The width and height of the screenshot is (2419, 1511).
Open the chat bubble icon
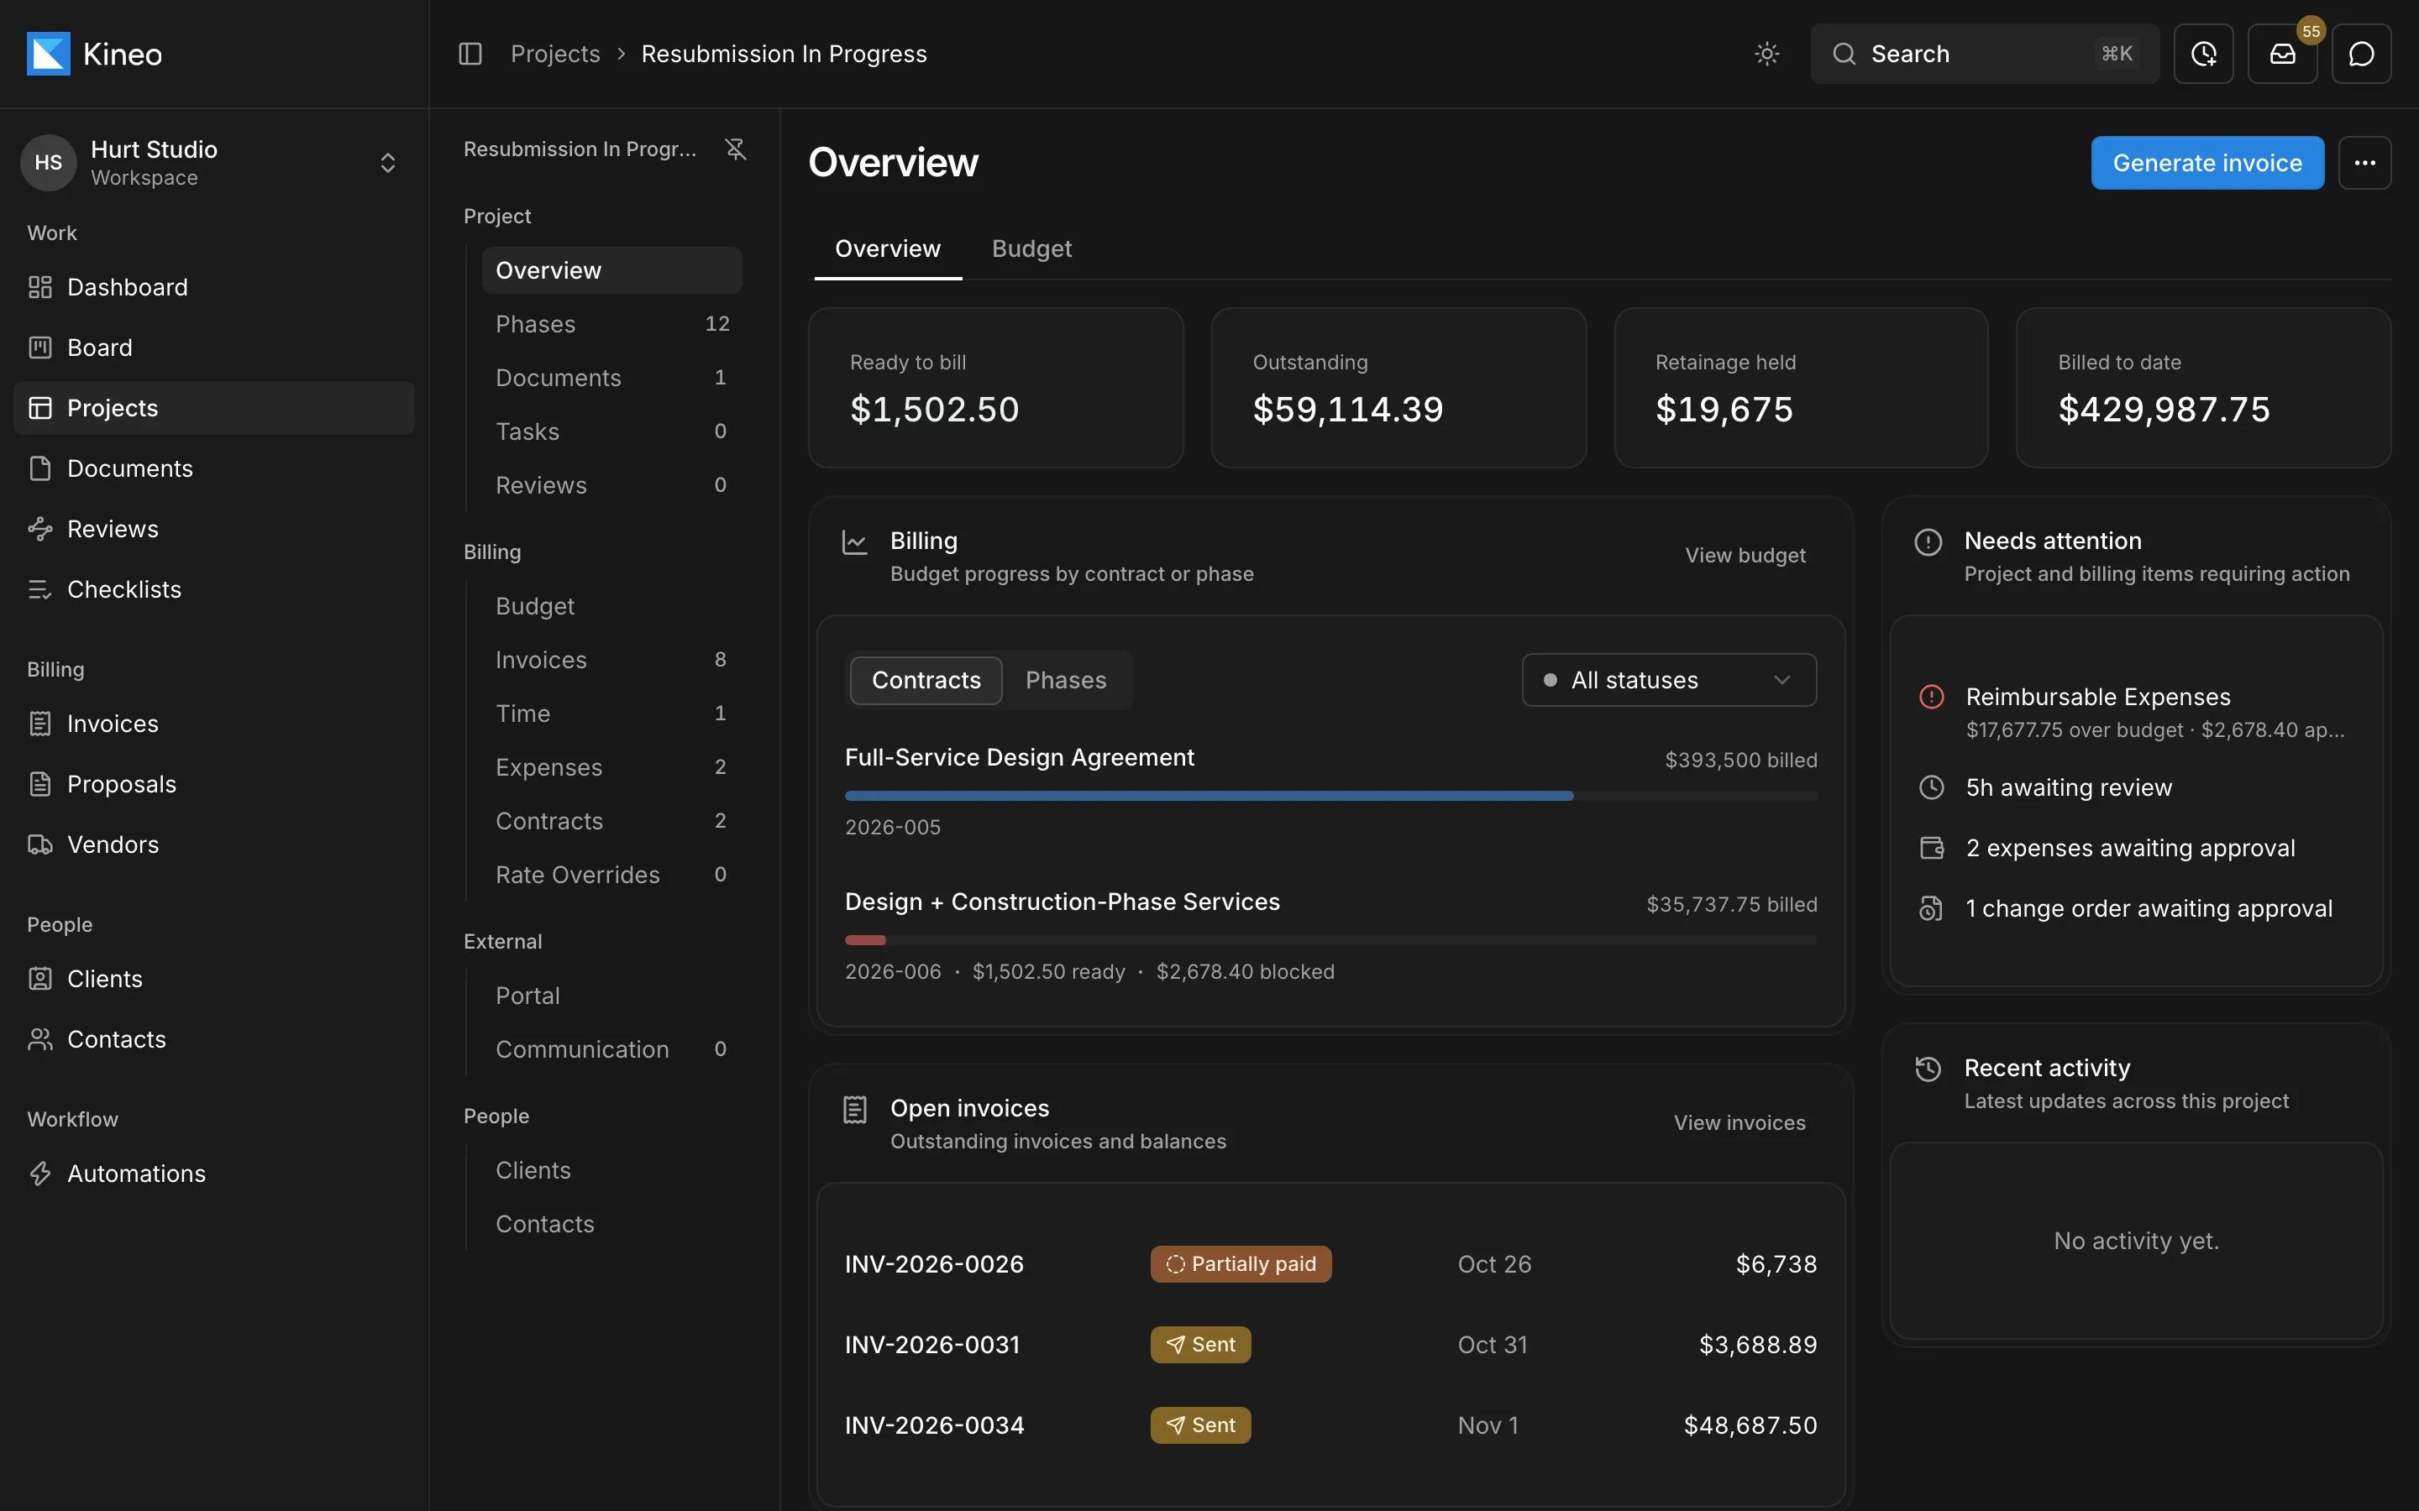(2361, 54)
